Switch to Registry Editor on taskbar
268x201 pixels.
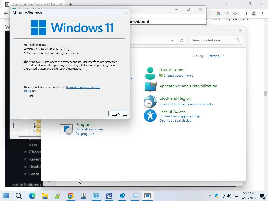tap(122, 196)
